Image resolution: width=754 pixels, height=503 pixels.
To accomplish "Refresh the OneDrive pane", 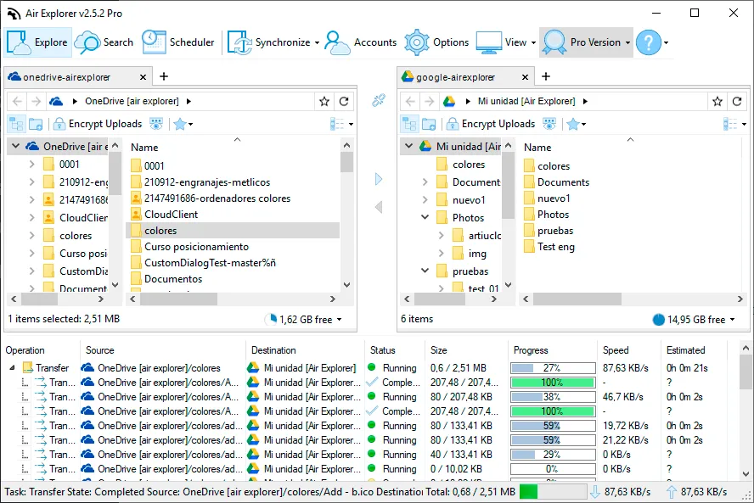I will (x=344, y=102).
